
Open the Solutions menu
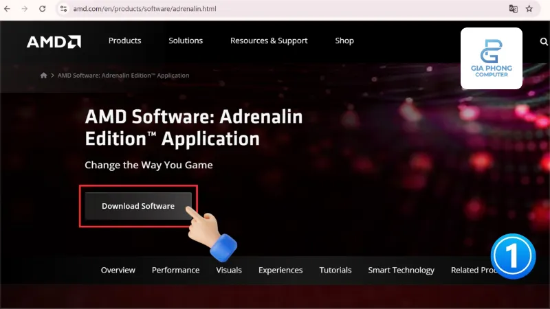(186, 41)
